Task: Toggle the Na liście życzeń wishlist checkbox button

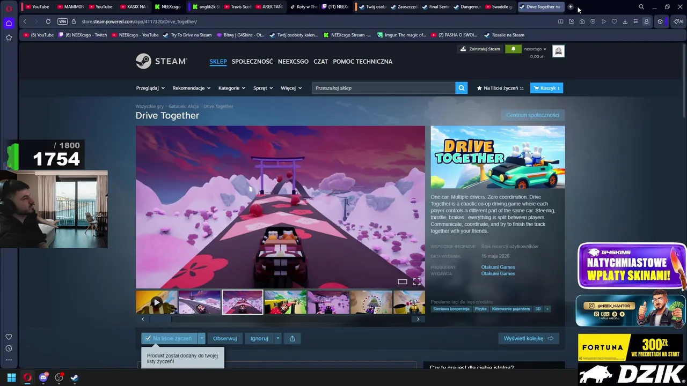Action: [x=169, y=338]
